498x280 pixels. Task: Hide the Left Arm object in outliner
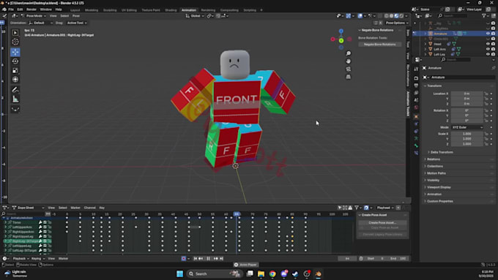[x=488, y=49]
